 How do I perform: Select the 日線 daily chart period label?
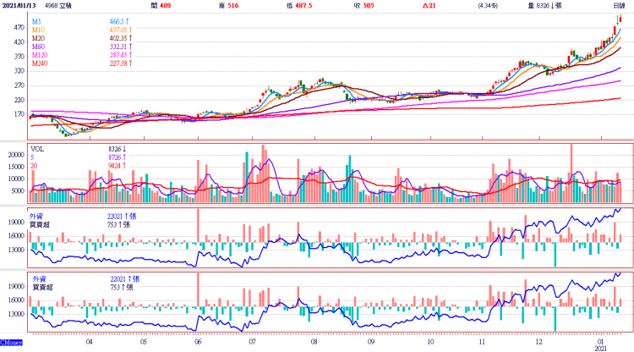tap(619, 5)
